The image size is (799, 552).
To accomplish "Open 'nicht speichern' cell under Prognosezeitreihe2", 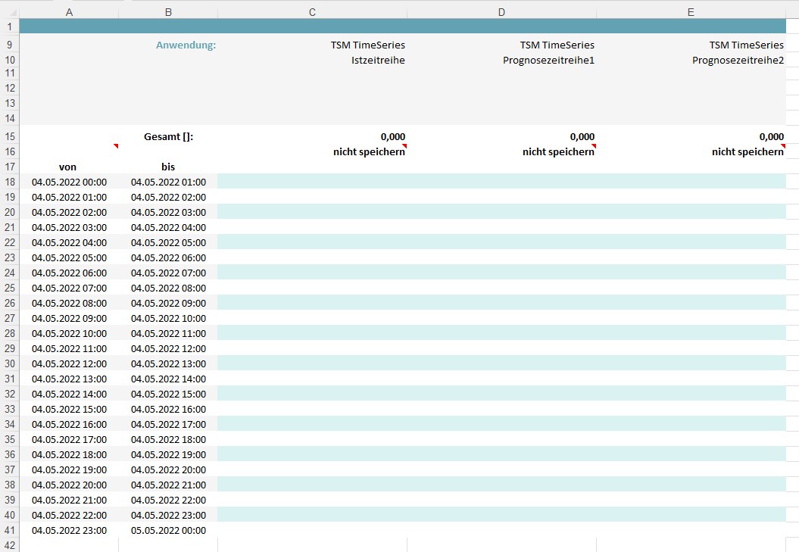I will pos(747,152).
